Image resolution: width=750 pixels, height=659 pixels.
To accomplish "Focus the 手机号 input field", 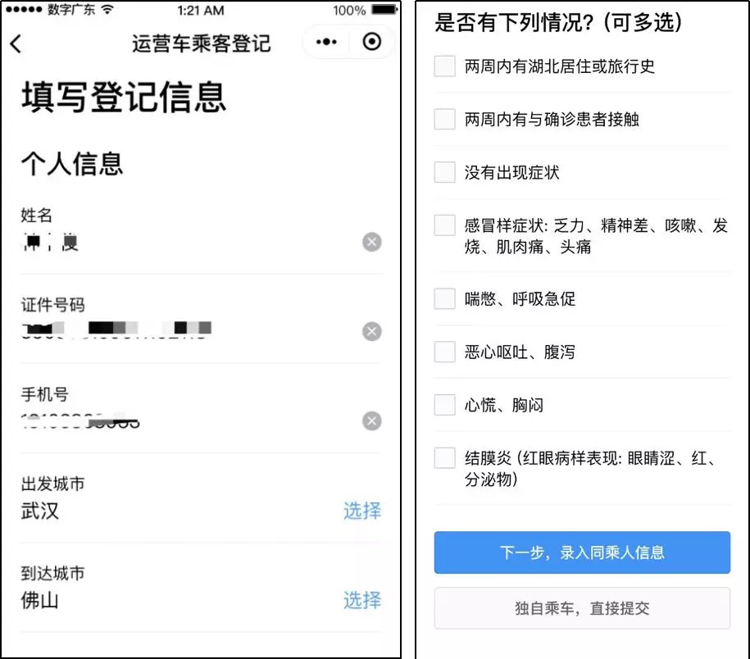I will pyautogui.click(x=189, y=420).
